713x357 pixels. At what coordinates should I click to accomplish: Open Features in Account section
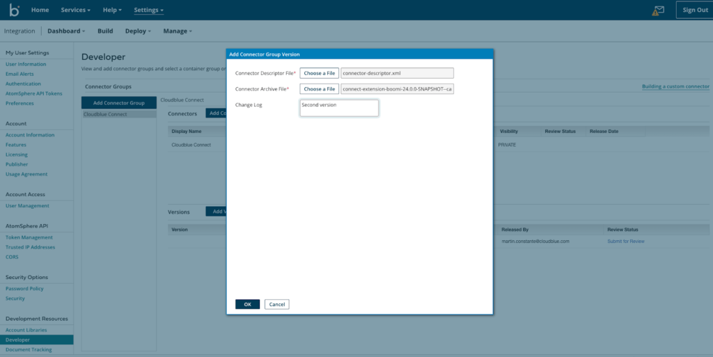click(16, 145)
